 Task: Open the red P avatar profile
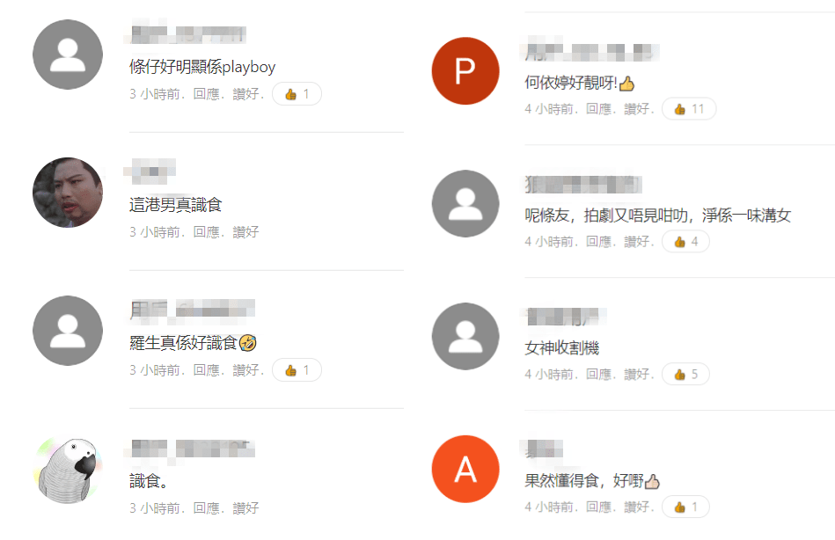(x=465, y=71)
